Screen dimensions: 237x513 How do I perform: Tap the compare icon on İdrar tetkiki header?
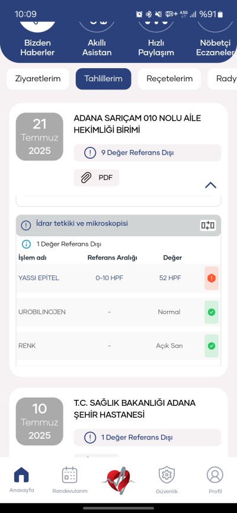tap(208, 225)
